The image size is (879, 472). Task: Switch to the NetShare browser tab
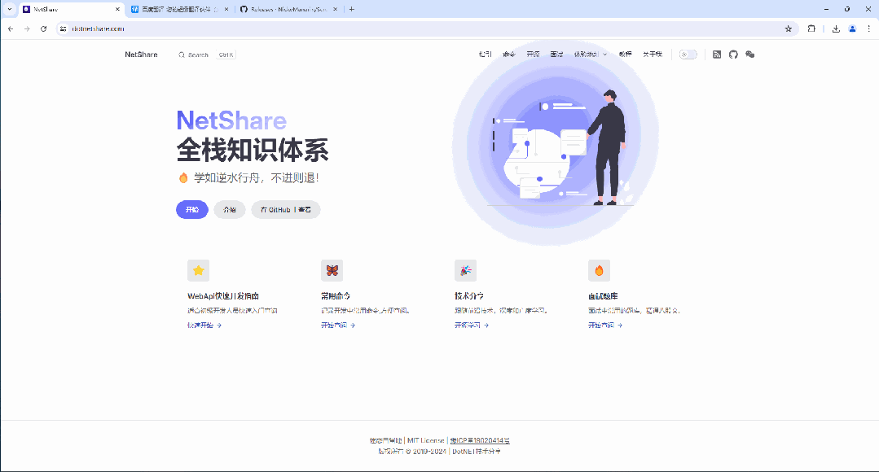click(71, 10)
